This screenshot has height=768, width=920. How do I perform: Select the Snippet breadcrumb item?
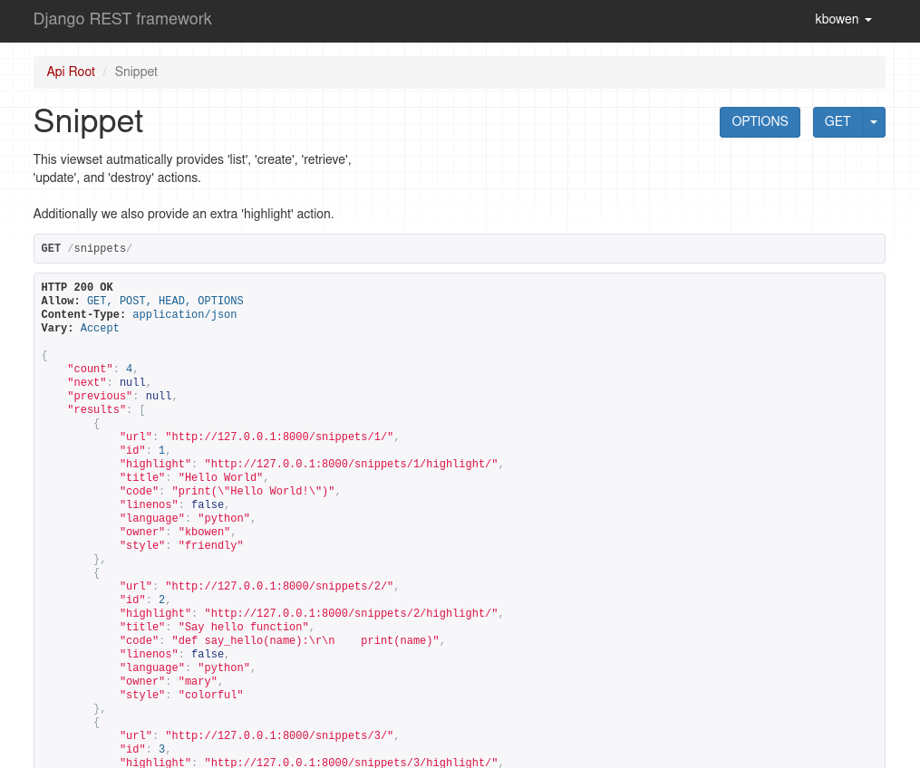click(136, 72)
